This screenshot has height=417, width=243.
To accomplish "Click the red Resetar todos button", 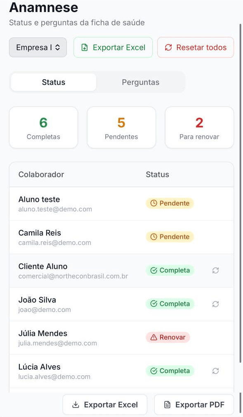I will click(196, 47).
